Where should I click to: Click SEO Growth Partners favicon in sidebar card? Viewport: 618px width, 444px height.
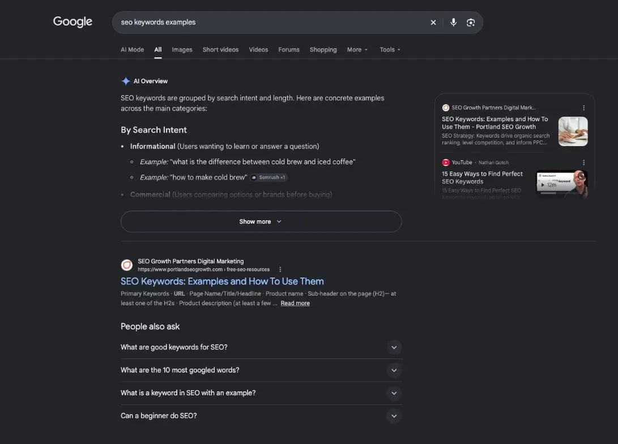(446, 108)
